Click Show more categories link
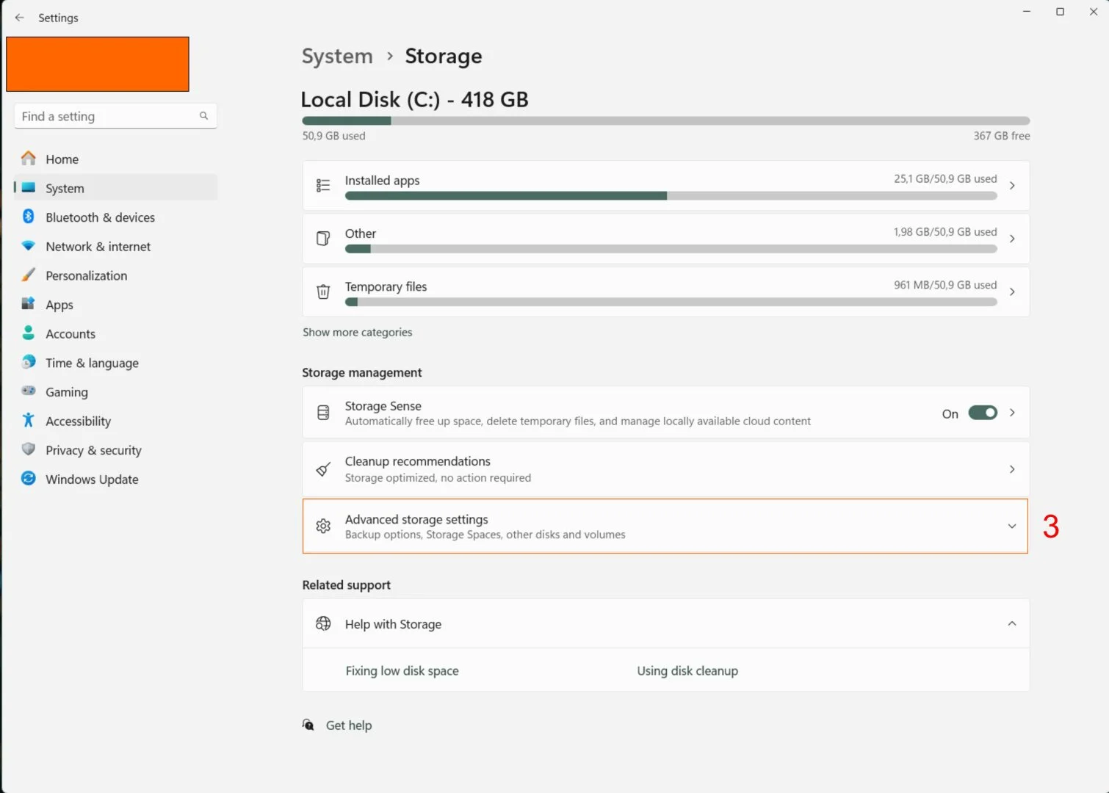1109x793 pixels. tap(358, 332)
